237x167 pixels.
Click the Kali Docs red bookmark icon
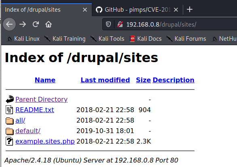pyautogui.click(x=132, y=39)
